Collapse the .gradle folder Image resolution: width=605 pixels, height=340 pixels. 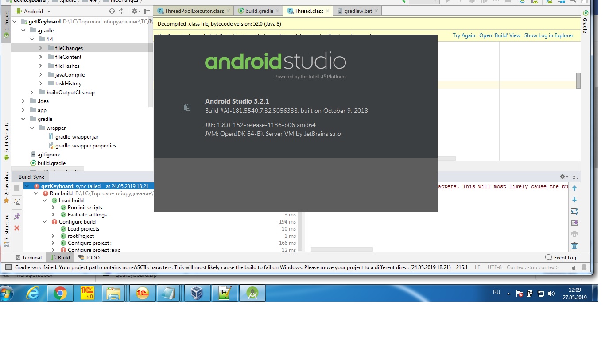tap(23, 31)
